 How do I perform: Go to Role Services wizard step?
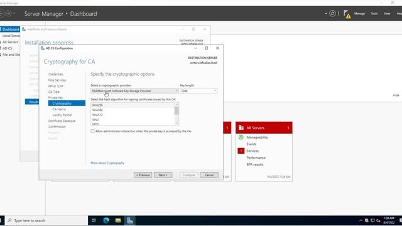click(57, 80)
